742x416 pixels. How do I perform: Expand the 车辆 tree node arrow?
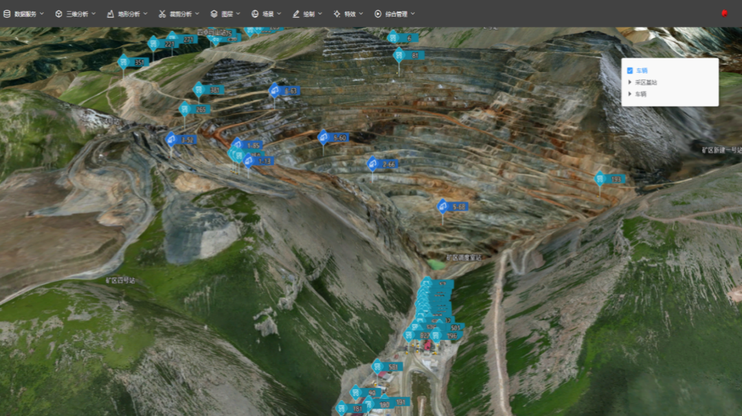[630, 94]
